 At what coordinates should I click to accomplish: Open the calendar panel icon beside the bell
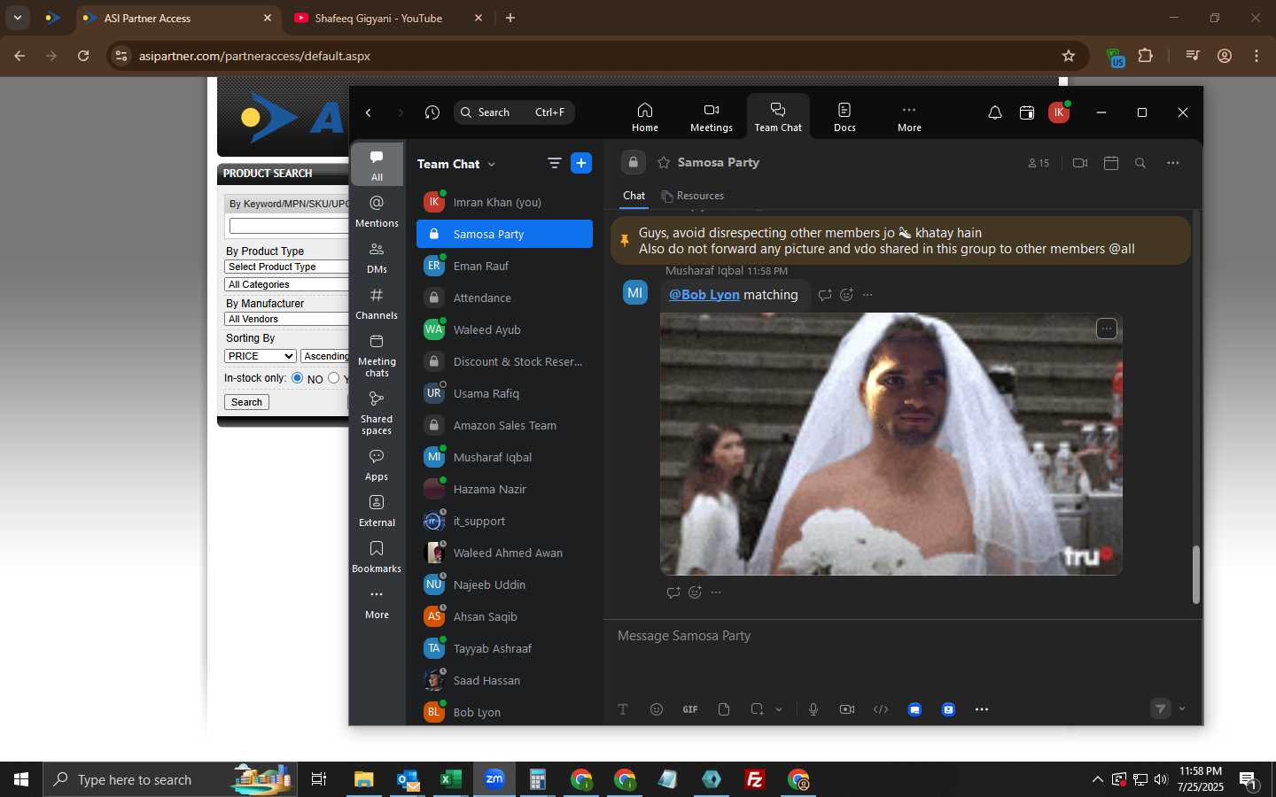[1026, 112]
